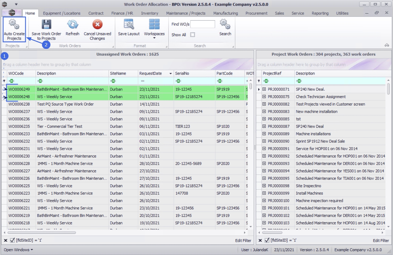Viewport: 393px width, 255px height.
Task: Click the Utilities ribbon tab
Action: tap(342, 13)
